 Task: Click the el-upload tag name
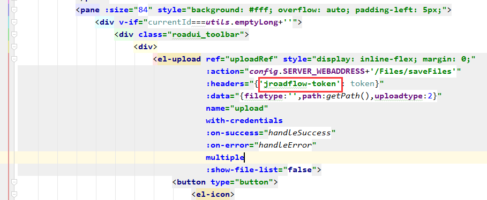[179, 59]
